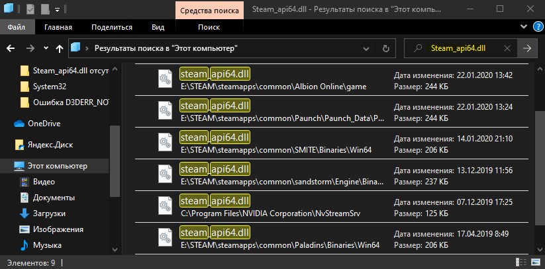The image size is (545, 269).
Task: Select steam_api64.dll in SMITE\Binaries\Win64
Action: click(331, 143)
